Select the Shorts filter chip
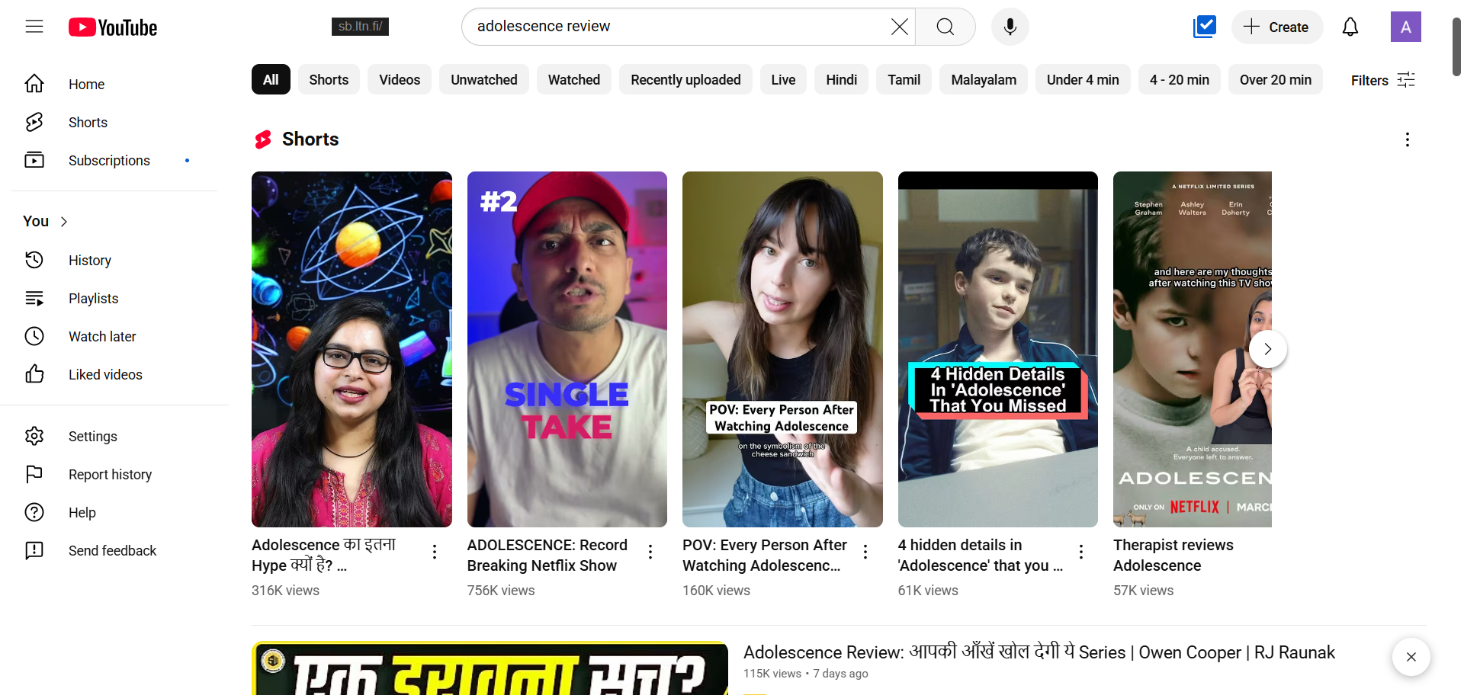The image size is (1464, 695). [x=329, y=80]
